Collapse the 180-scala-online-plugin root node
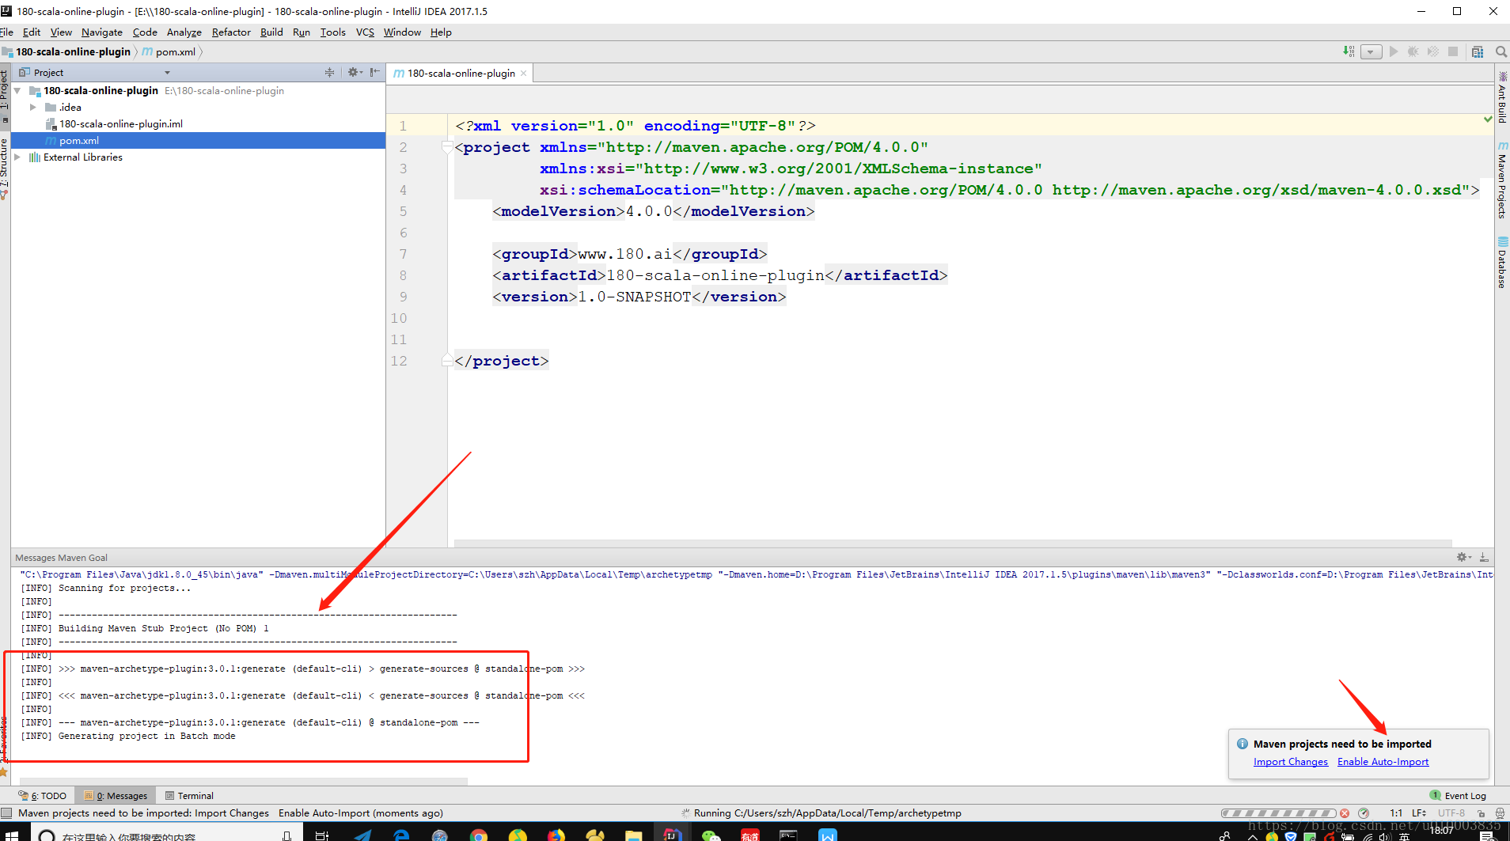The height and width of the screenshot is (841, 1510). coord(17,90)
